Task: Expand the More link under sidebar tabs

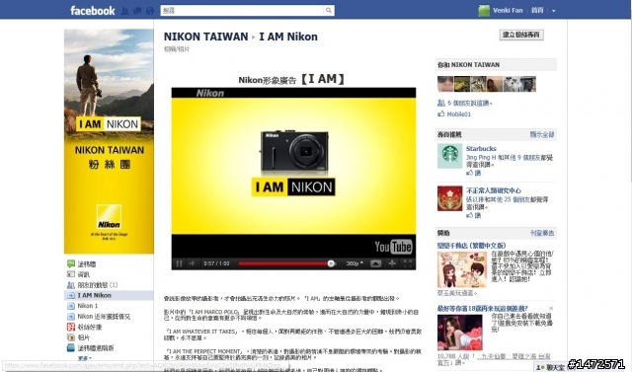Action: pos(85,358)
